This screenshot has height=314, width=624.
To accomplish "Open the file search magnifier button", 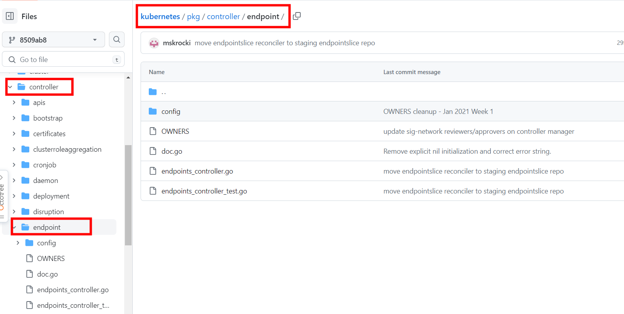I will click(117, 39).
